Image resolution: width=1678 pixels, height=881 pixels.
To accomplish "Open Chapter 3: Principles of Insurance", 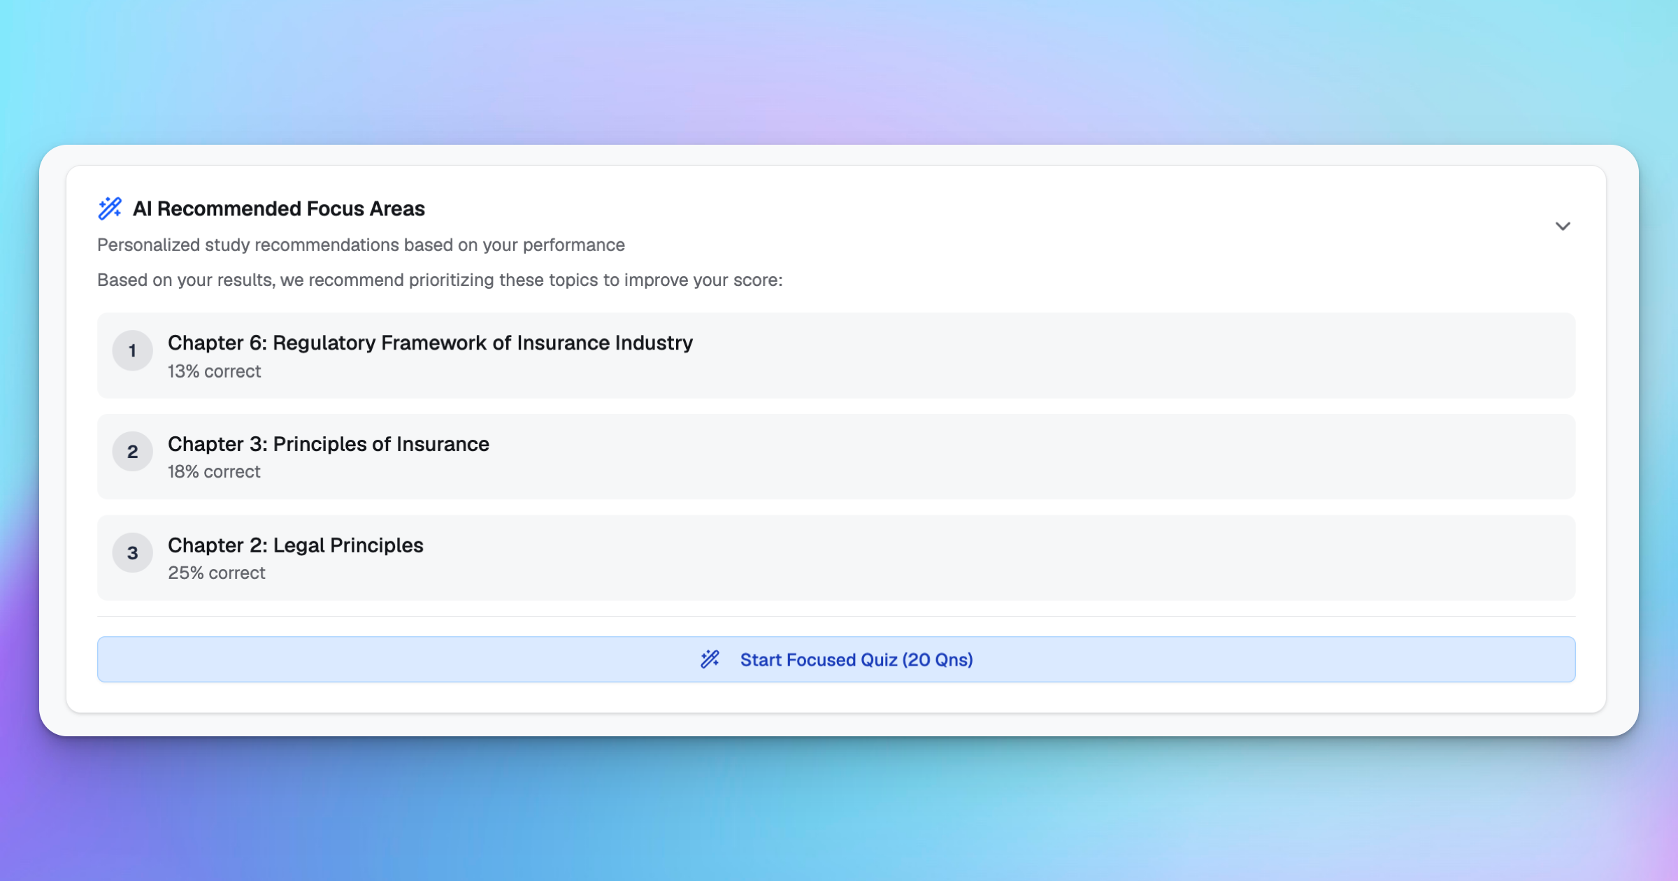I will click(x=328, y=444).
